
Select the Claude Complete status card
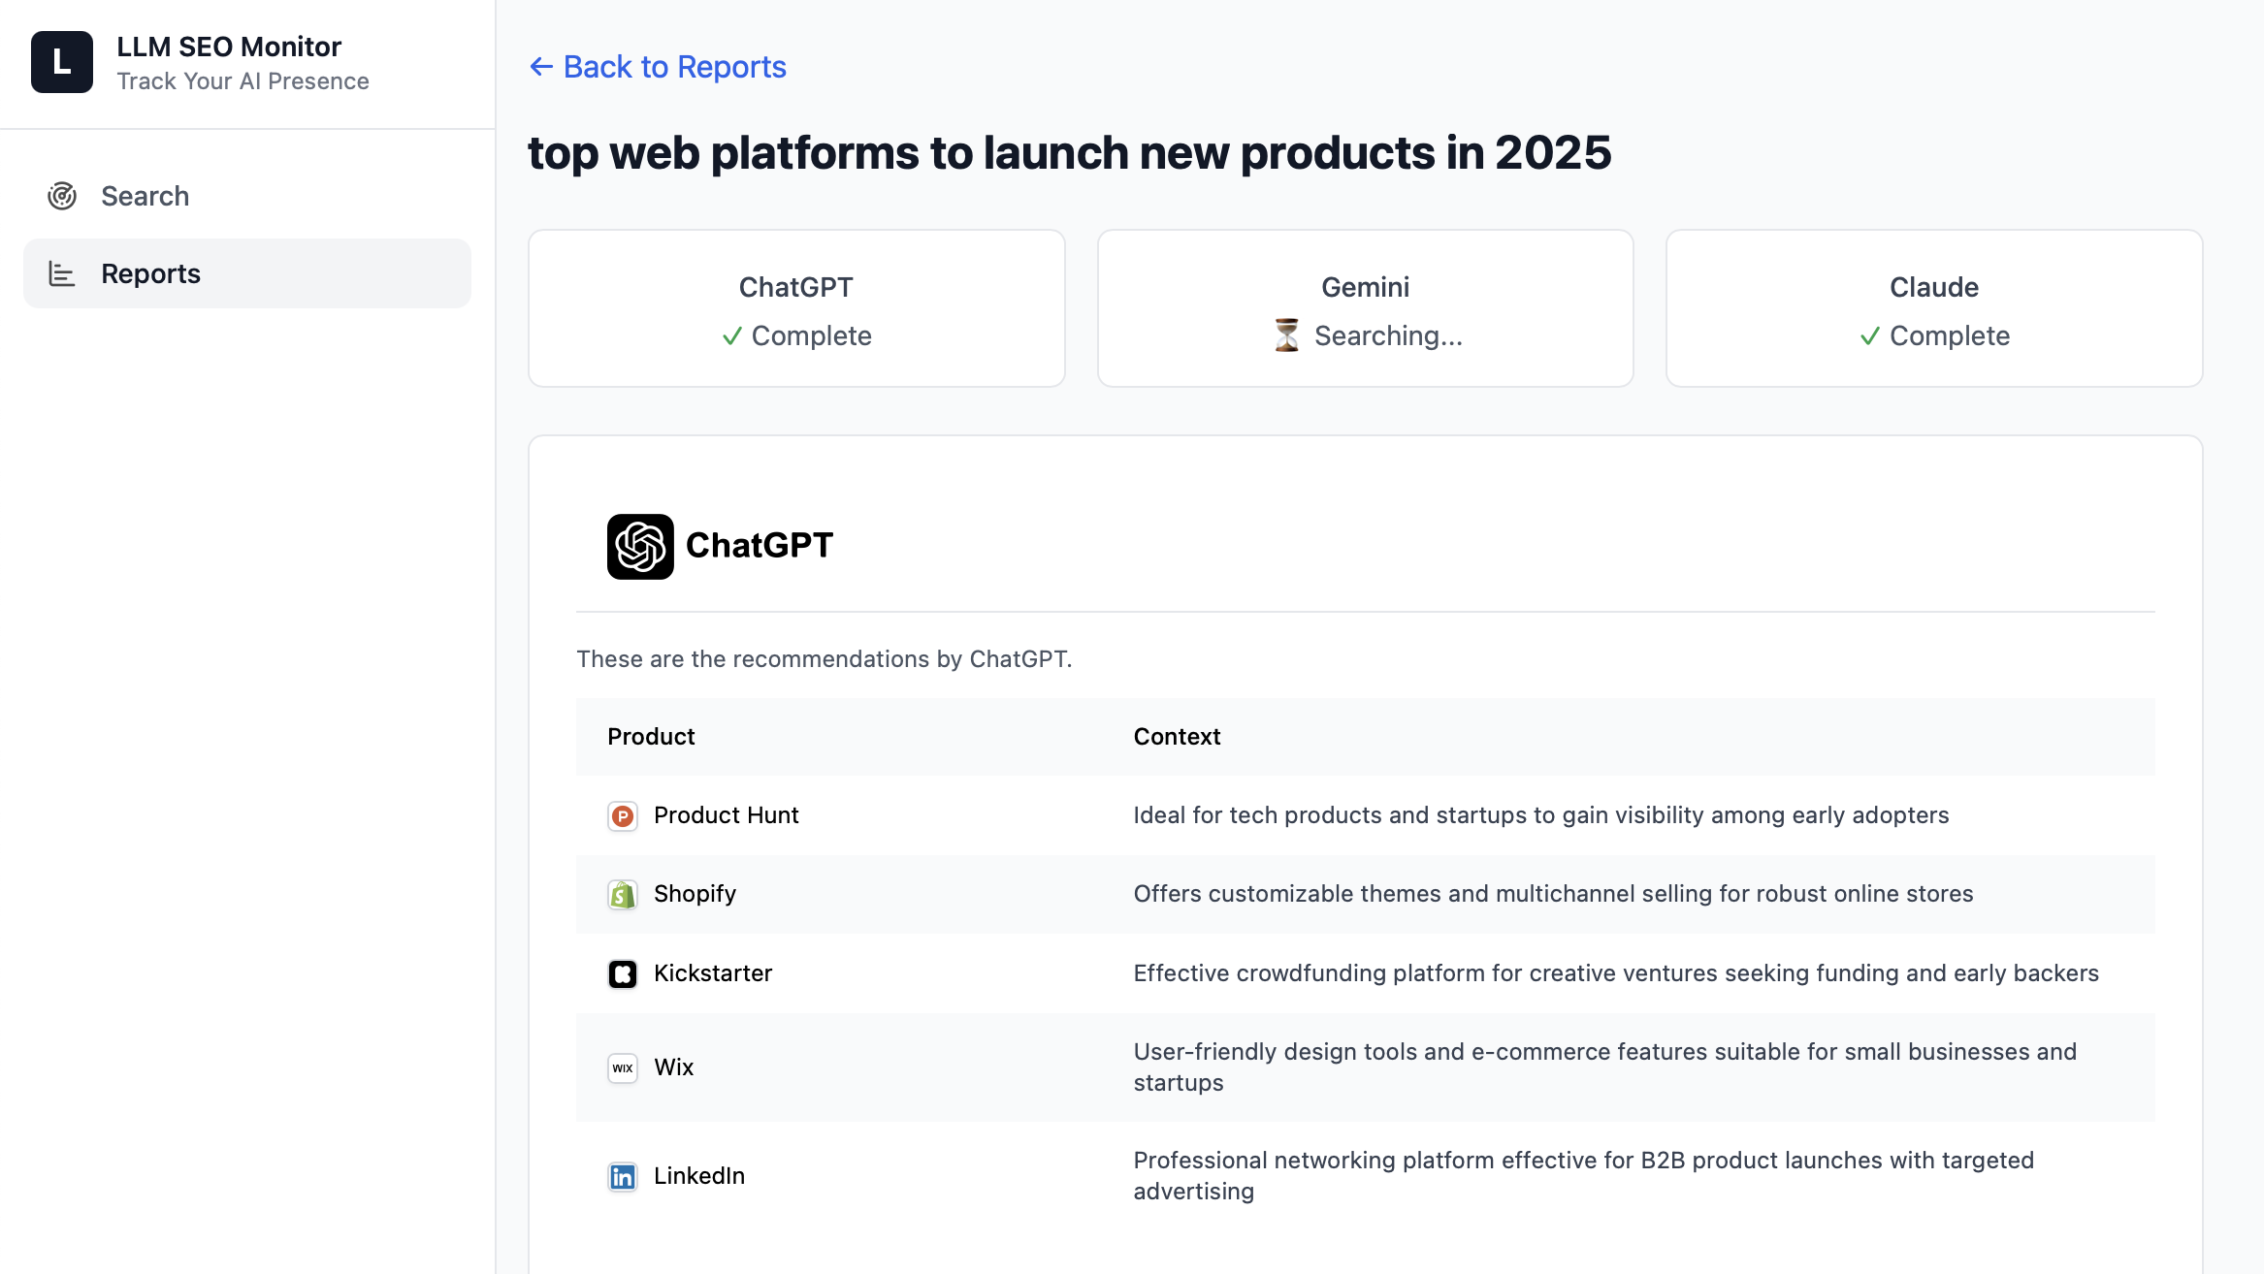(1933, 308)
